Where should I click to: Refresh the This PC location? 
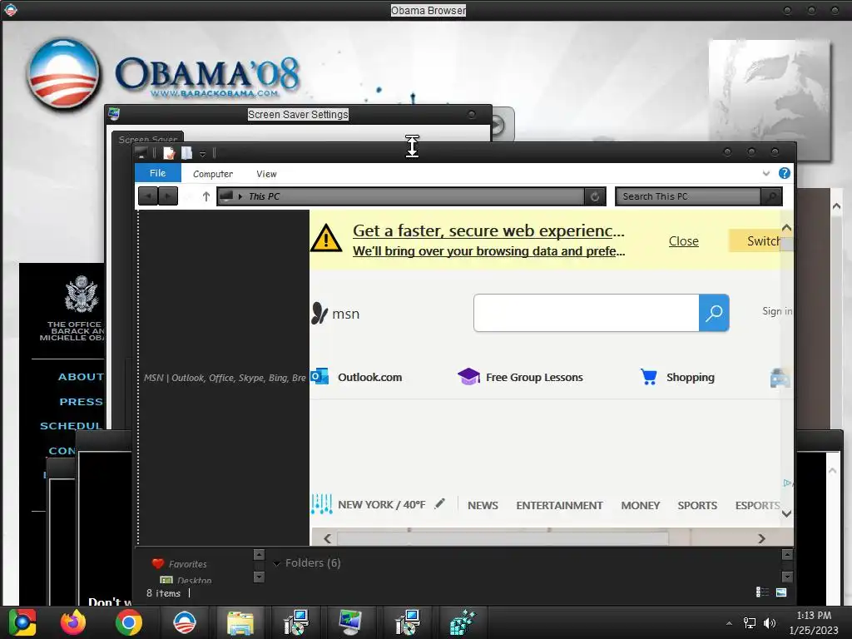pos(595,196)
